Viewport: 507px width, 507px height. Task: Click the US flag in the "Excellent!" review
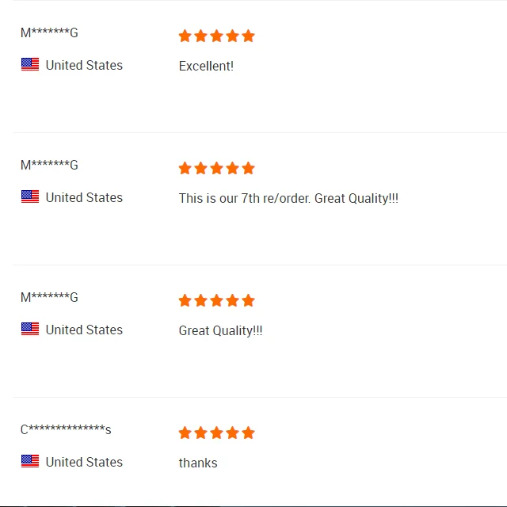(x=30, y=65)
